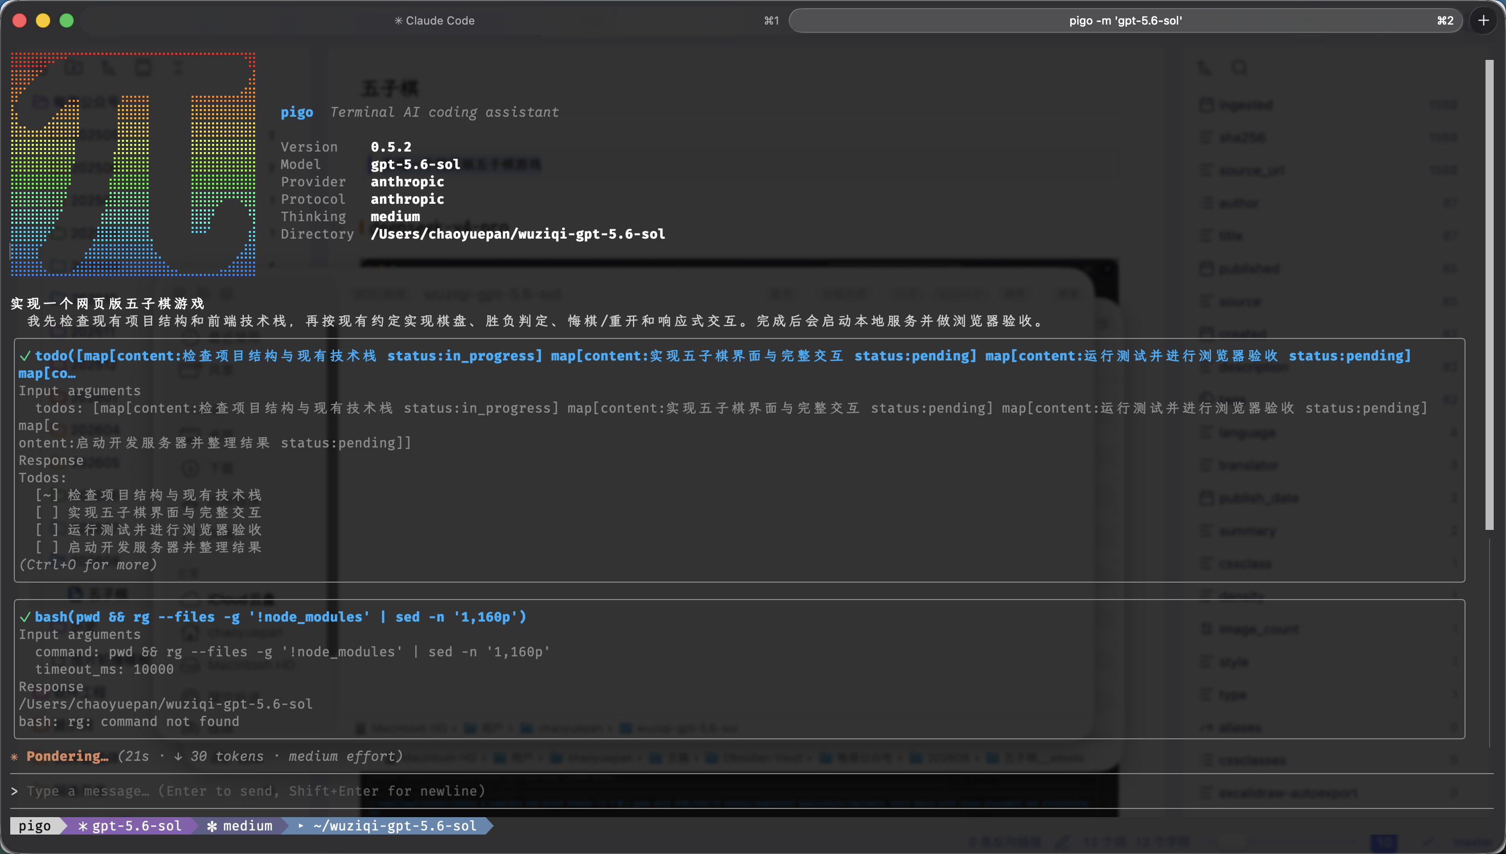Screen dimensions: 1506x854
Task: Click the green checkmark beside the todo call
Action: [x=25, y=356]
